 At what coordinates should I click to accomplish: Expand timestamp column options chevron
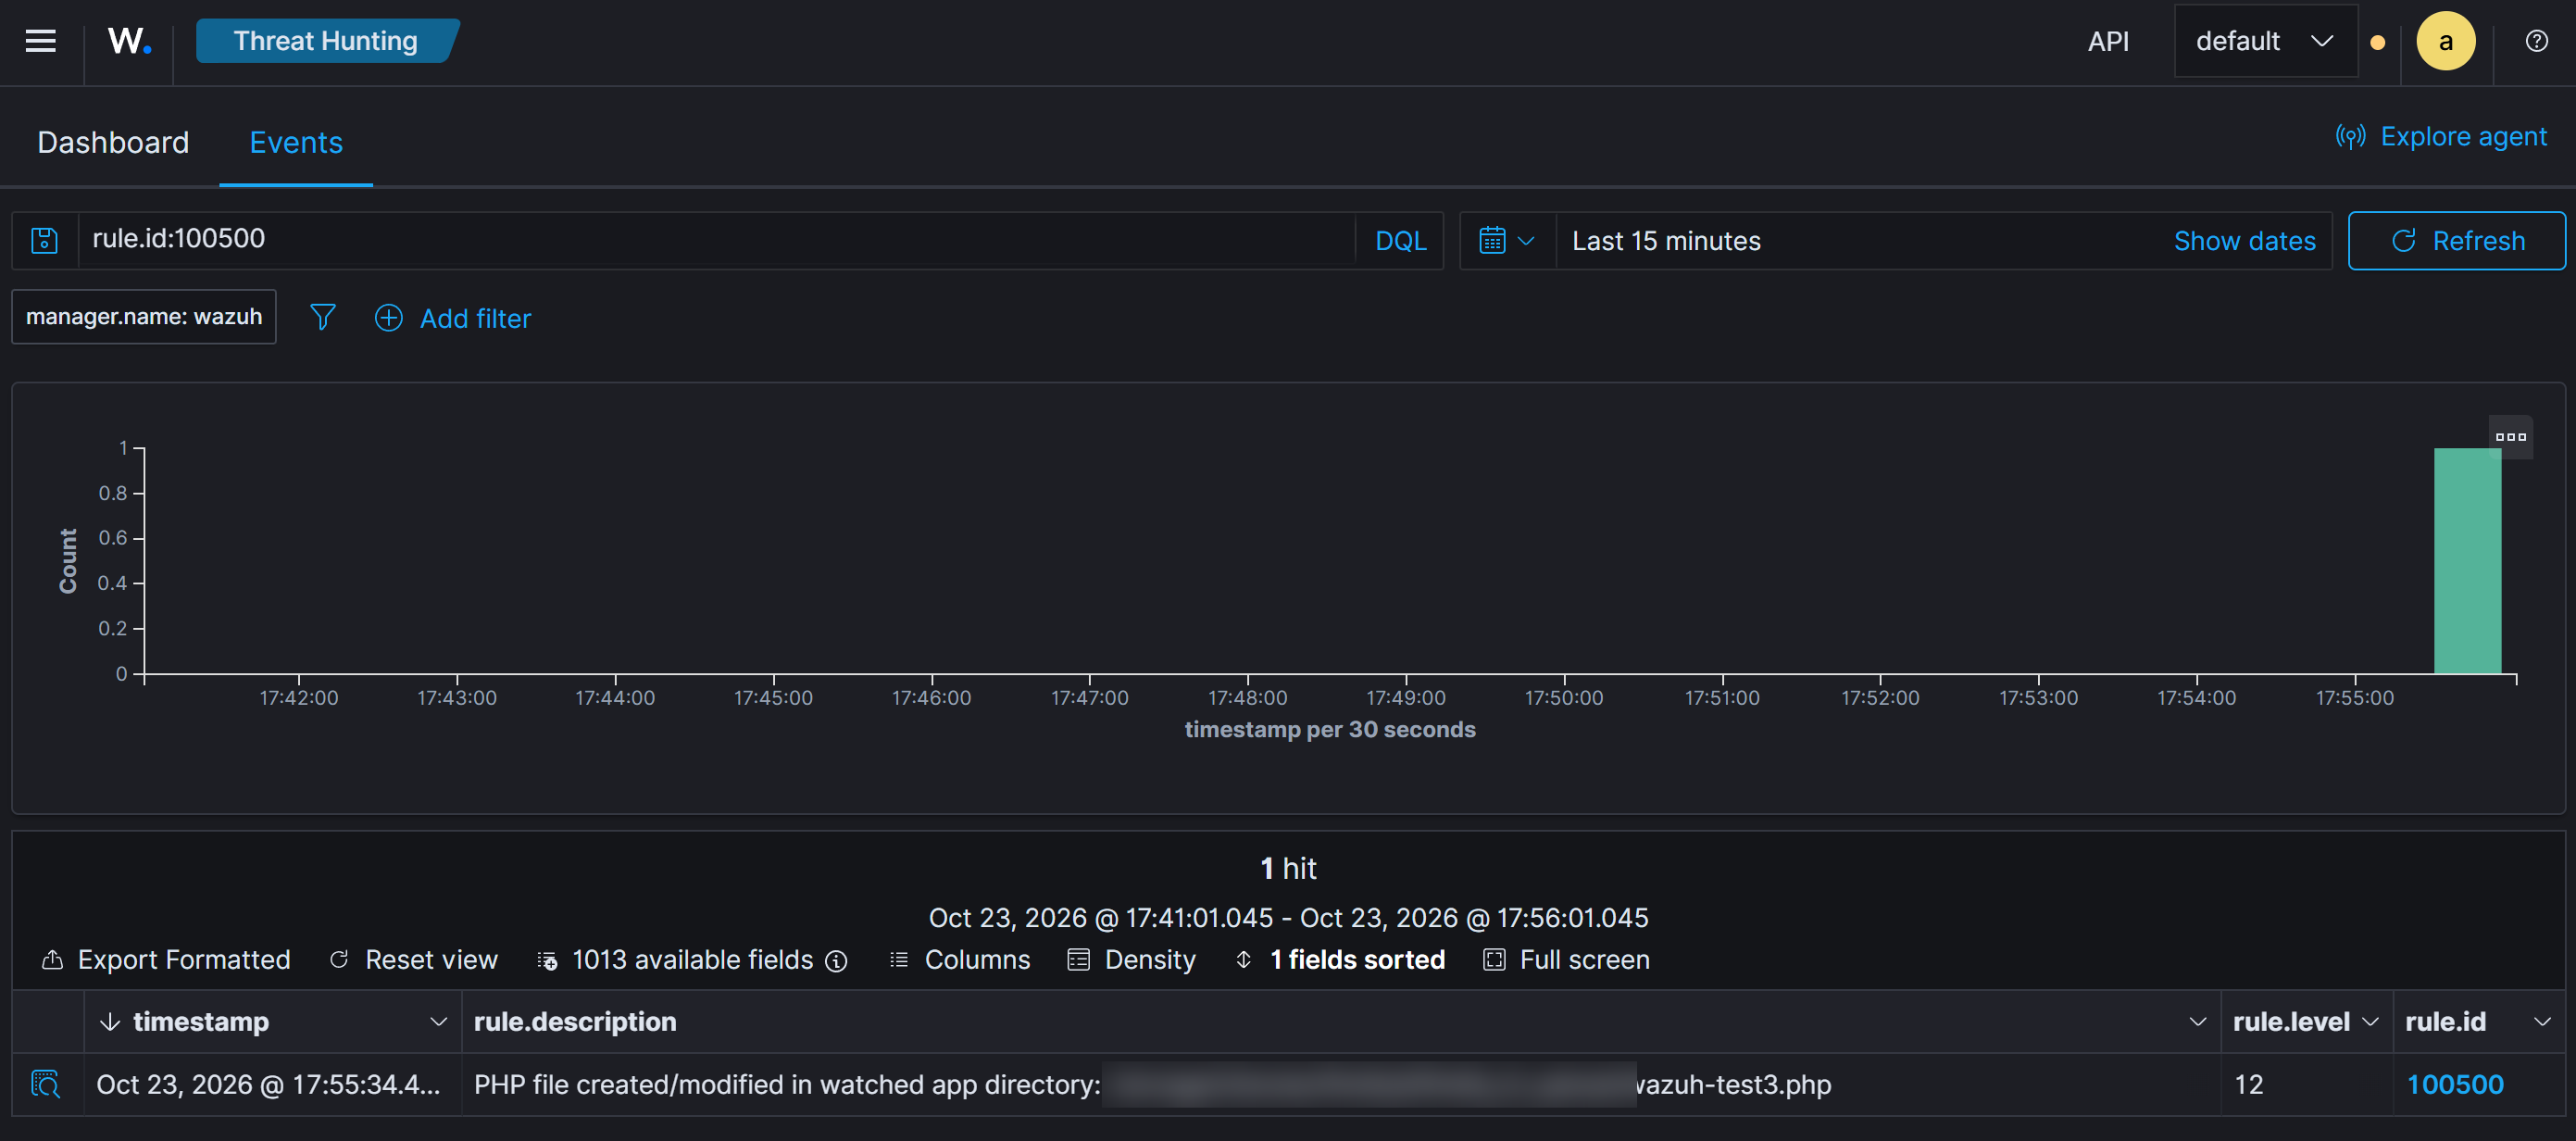(x=437, y=1022)
